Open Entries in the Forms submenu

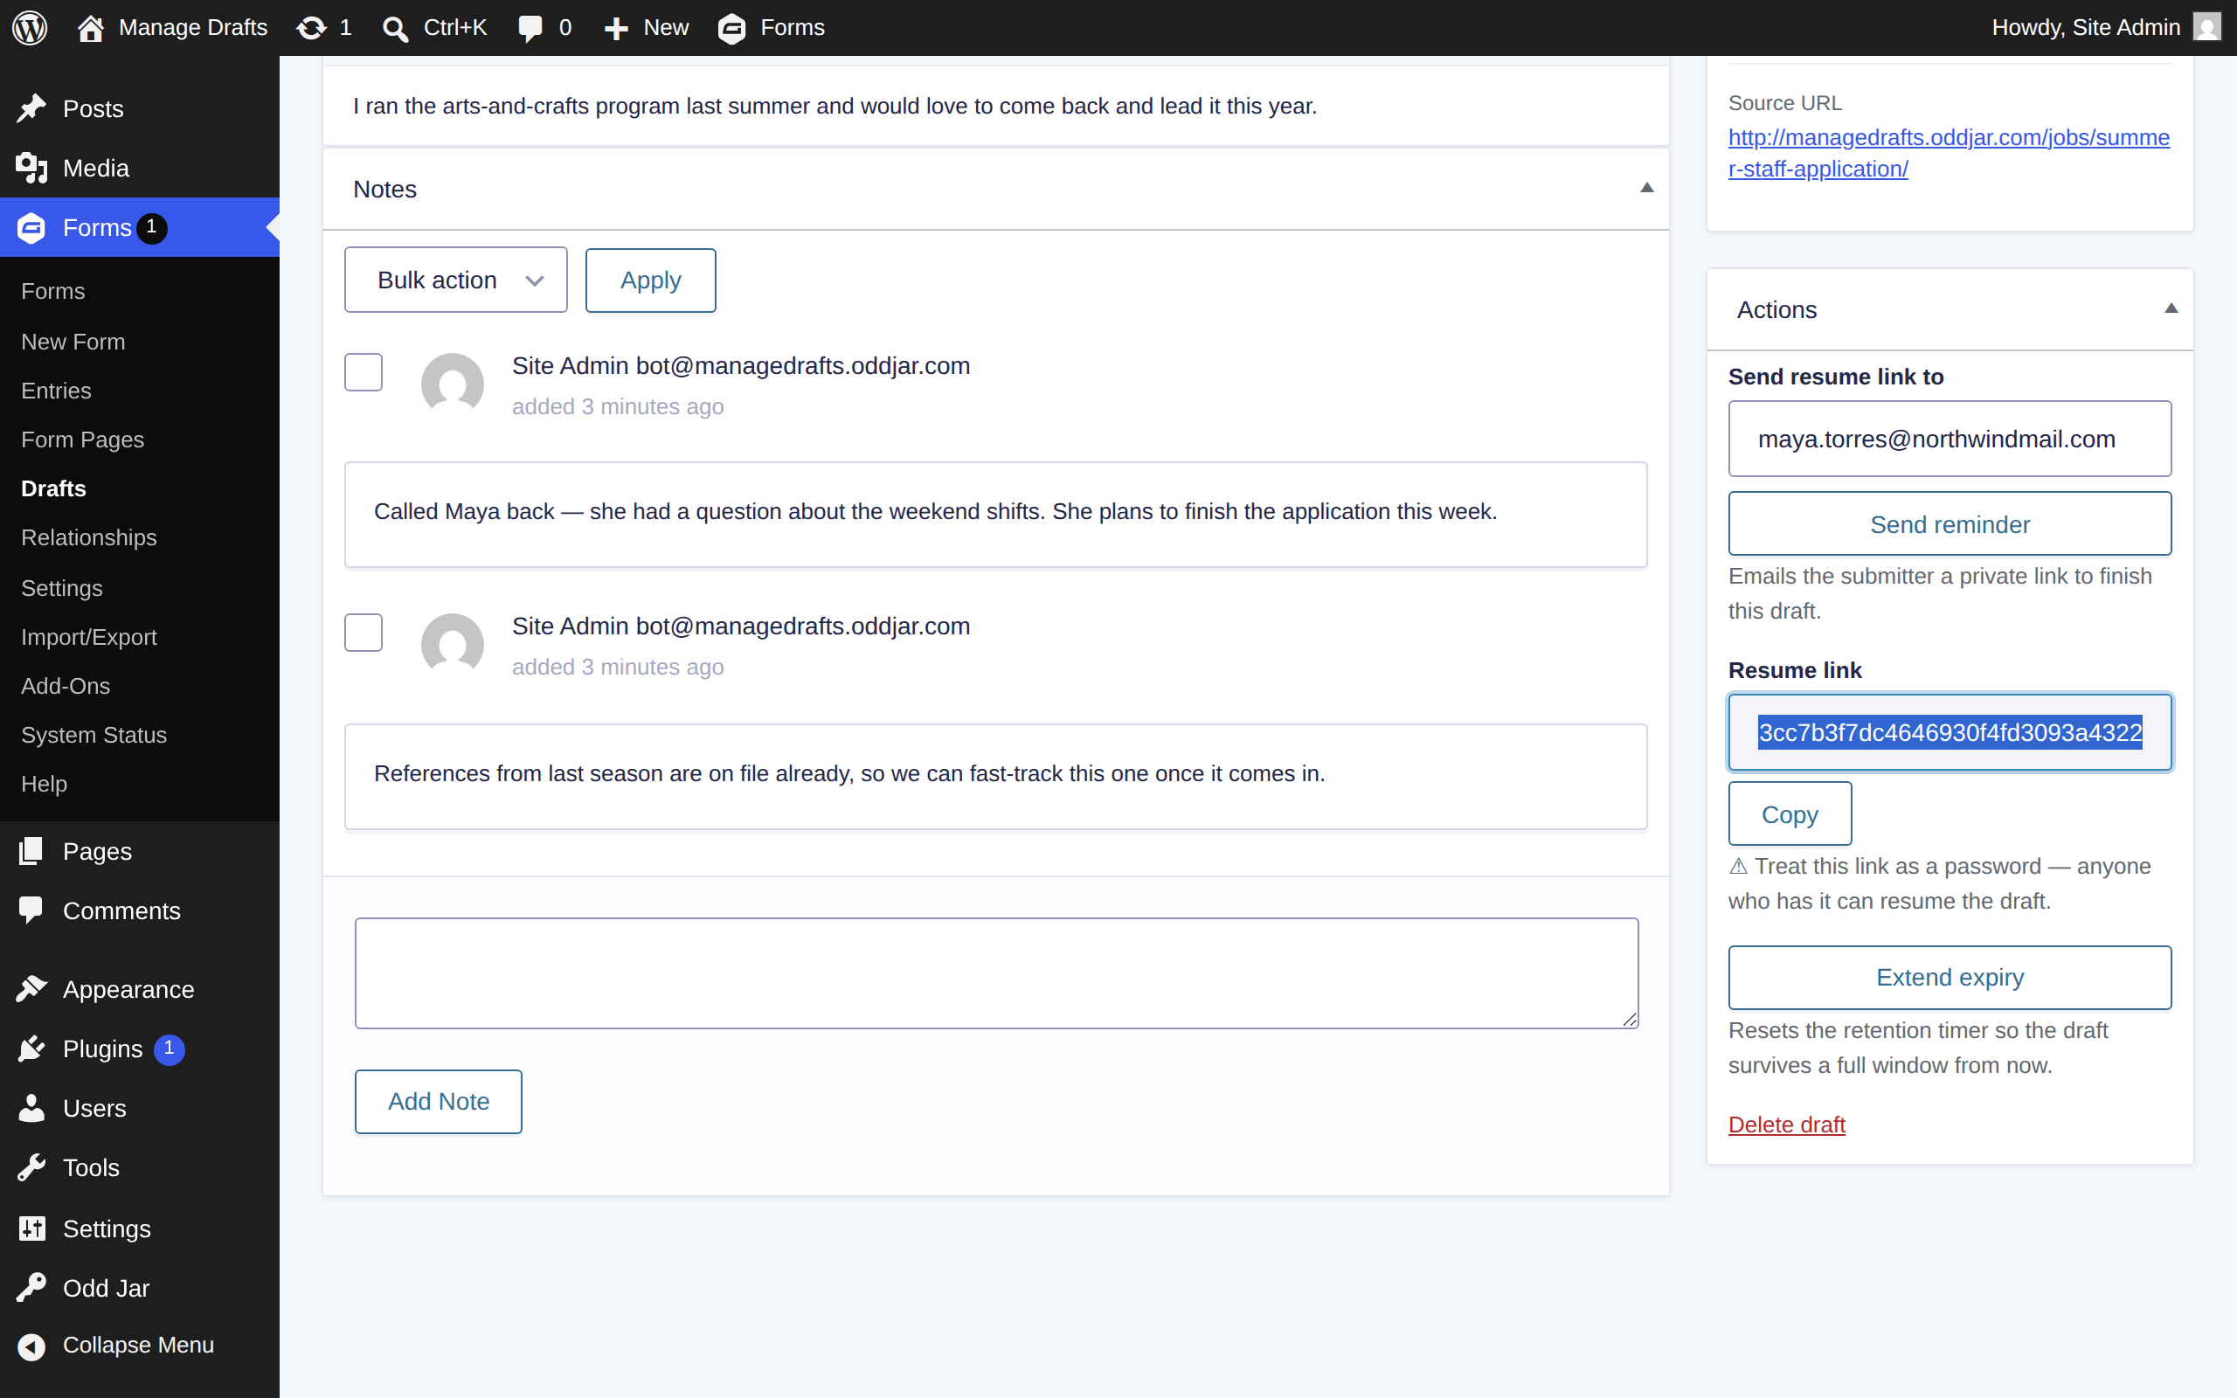[57, 391]
